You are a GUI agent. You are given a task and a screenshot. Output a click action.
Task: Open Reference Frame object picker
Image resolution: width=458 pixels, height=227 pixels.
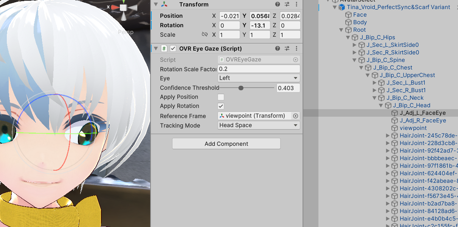coord(295,116)
